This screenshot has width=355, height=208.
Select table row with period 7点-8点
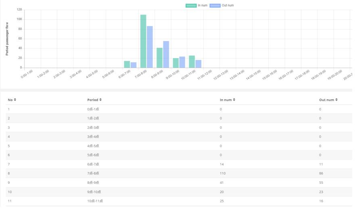tap(177, 173)
